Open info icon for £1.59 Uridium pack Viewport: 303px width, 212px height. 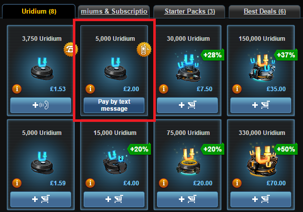17,183
